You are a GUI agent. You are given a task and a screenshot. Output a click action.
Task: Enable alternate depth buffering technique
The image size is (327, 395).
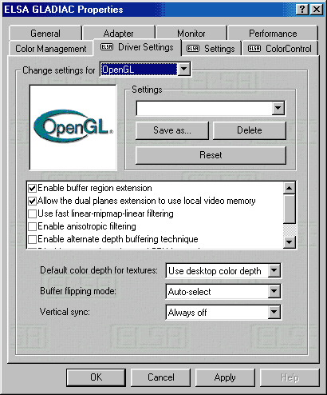coord(33,240)
